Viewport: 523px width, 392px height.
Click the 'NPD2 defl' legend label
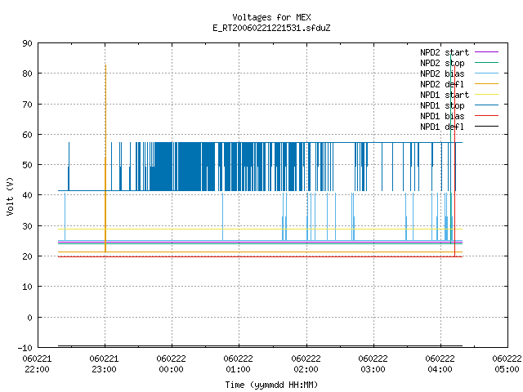(442, 84)
